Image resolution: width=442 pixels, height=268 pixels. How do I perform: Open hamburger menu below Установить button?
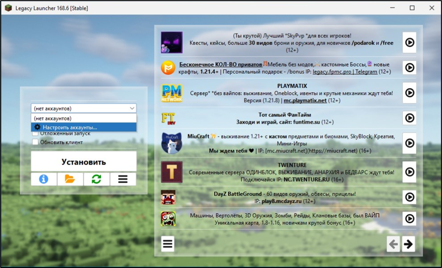(x=123, y=179)
